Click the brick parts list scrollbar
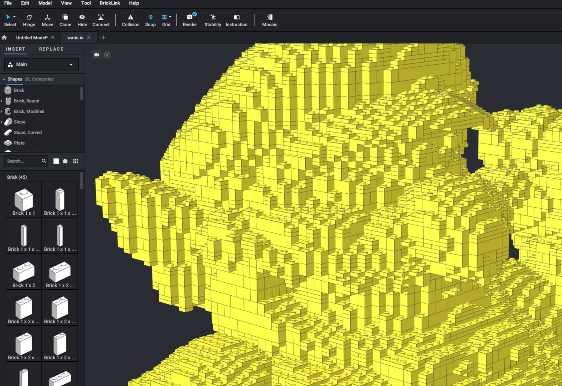 82,181
